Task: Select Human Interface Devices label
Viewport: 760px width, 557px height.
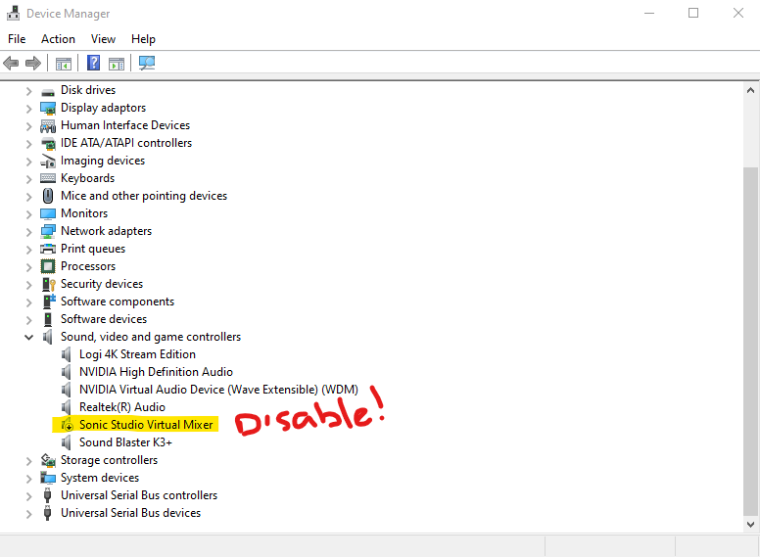Action: [125, 125]
